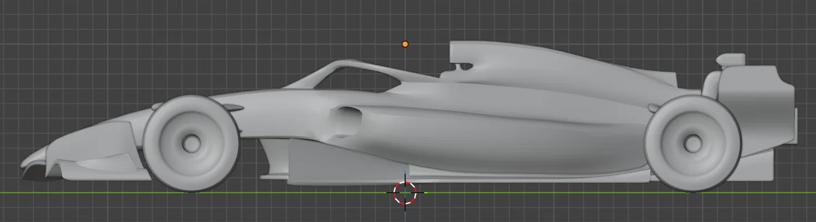Click the front wheel of the car model
Screen dimensions: 816x222
(x=191, y=144)
